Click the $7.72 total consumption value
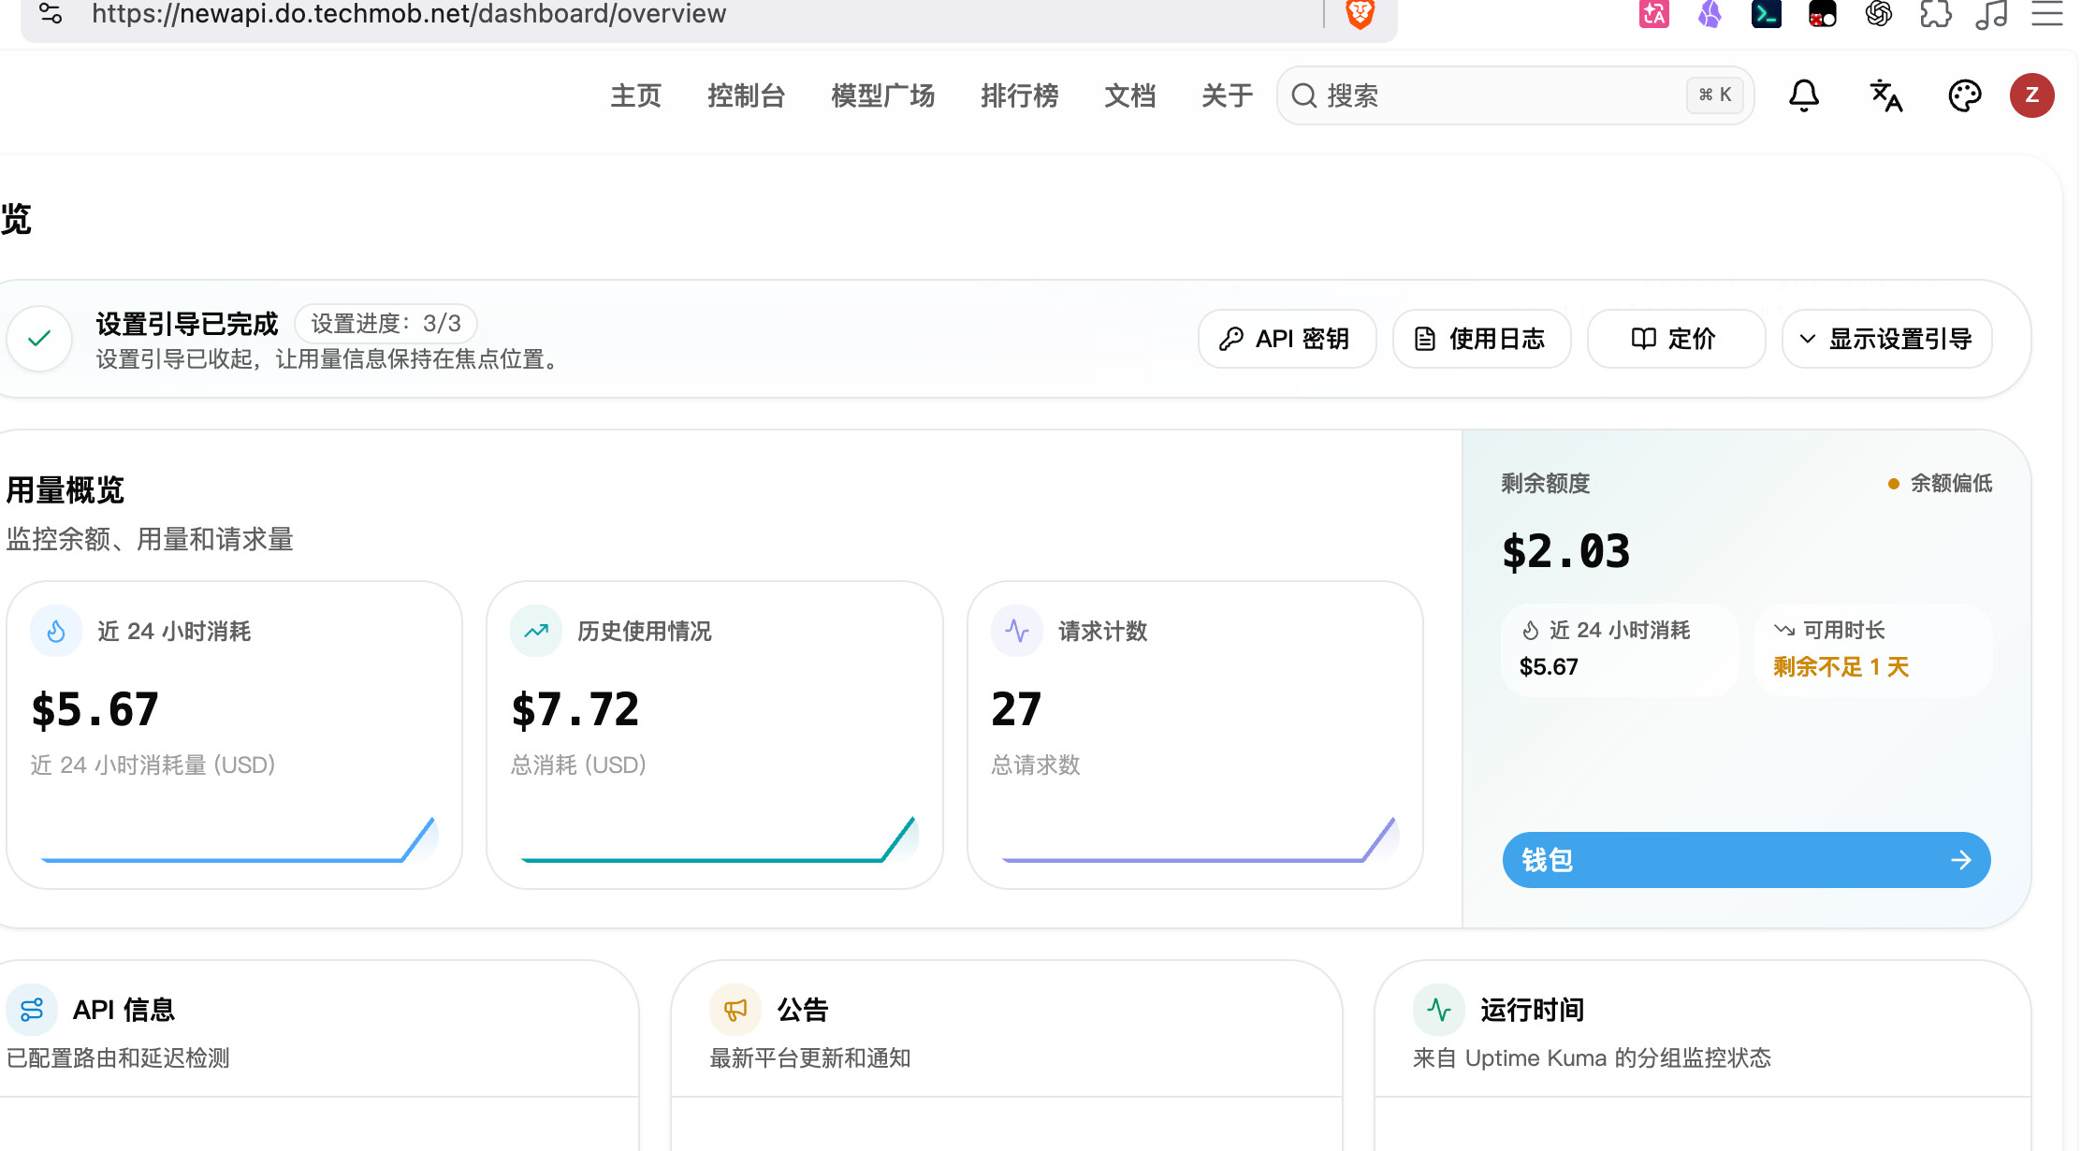Viewport: 2081px width, 1151px height. [575, 709]
